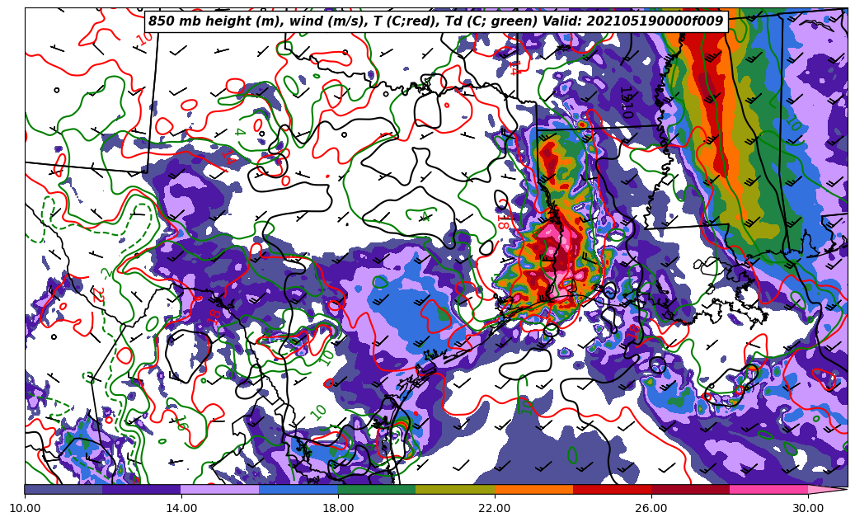Viewport: 855px width, 522px height.
Task: Click the colorbar's pointed right-end extension arrow
Action: click(829, 489)
